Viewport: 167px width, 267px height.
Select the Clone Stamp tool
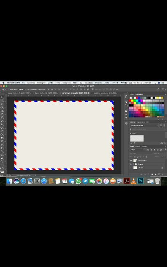pyautogui.click(x=2, y=124)
